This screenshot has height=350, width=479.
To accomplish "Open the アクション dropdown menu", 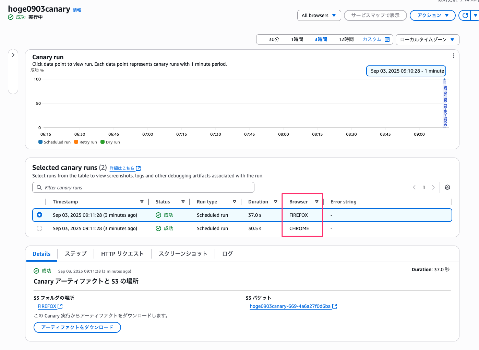I will pos(433,15).
